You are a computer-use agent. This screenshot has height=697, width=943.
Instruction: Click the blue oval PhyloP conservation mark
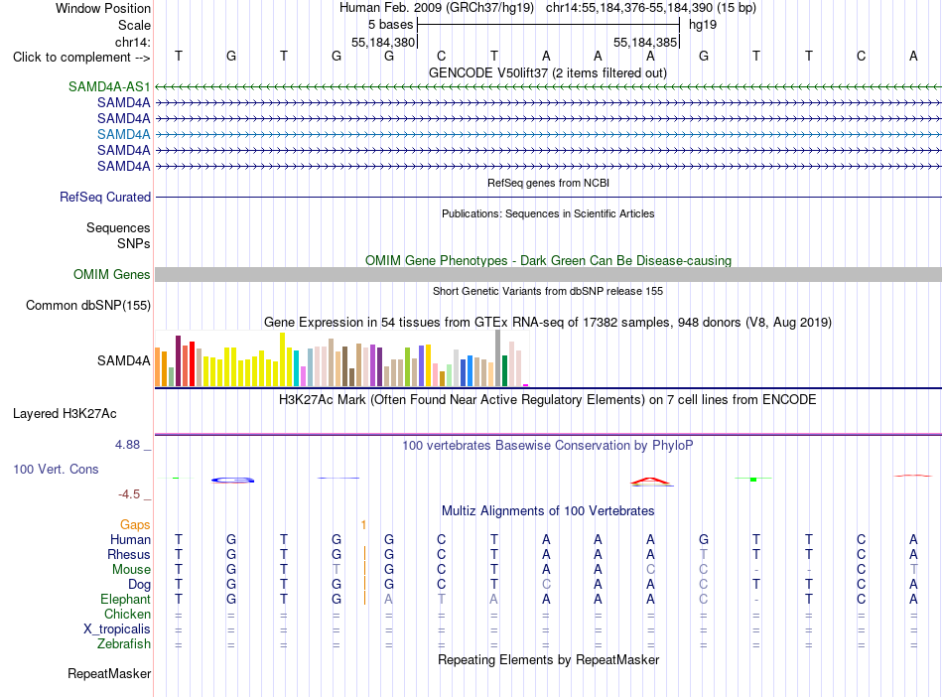(232, 480)
